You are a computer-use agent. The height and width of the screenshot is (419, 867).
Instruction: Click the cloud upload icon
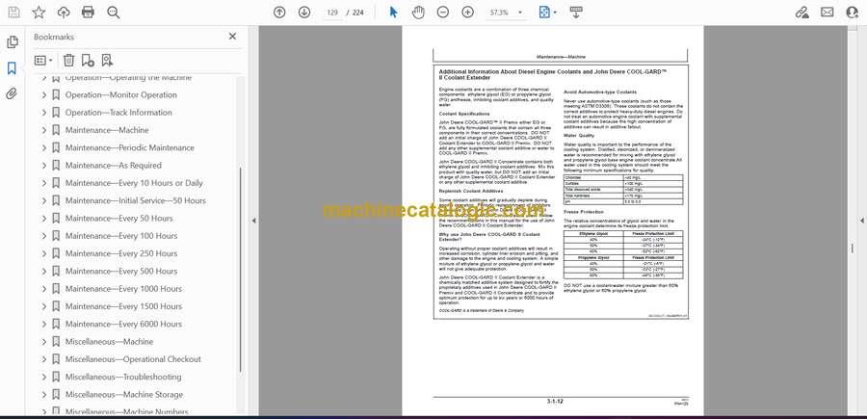64,13
